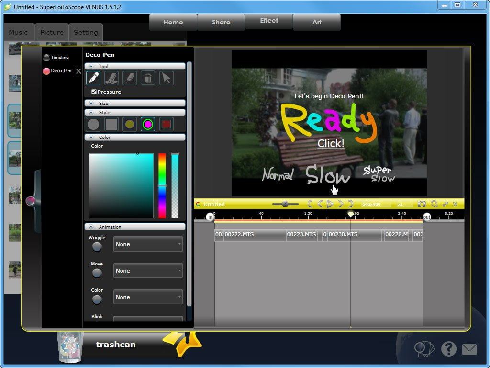Choose the gray square brush style
Viewport: 490px width, 368px height.
point(111,124)
